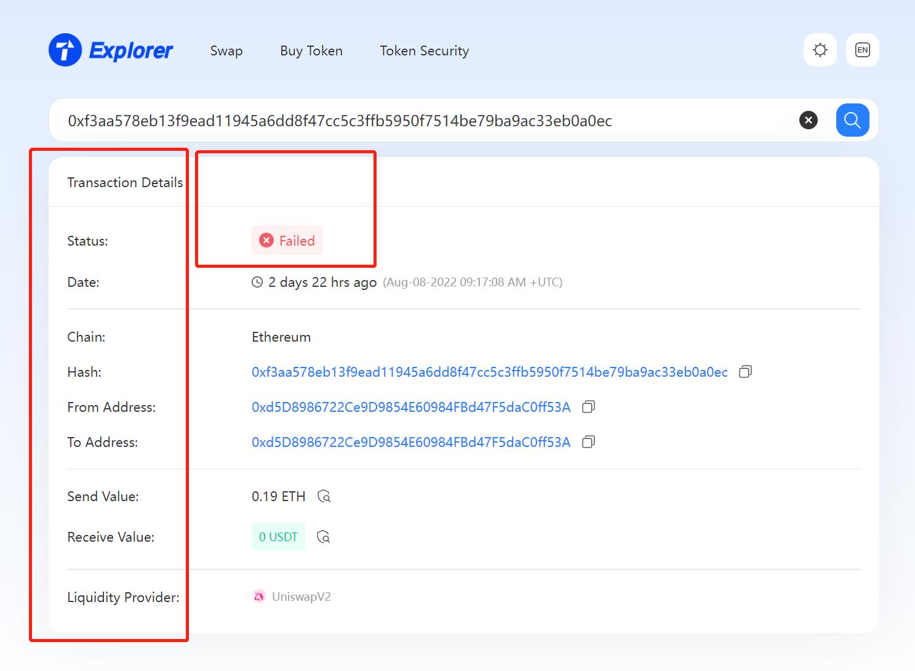Screen dimensions: 915x671
Task: Click the Failed status badge text
Action: pyautogui.click(x=297, y=241)
